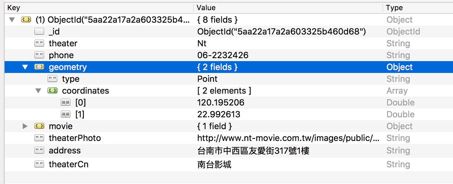This screenshot has height=184, width=453.
Task: Collapse the coordinates array node
Action: click(x=38, y=91)
